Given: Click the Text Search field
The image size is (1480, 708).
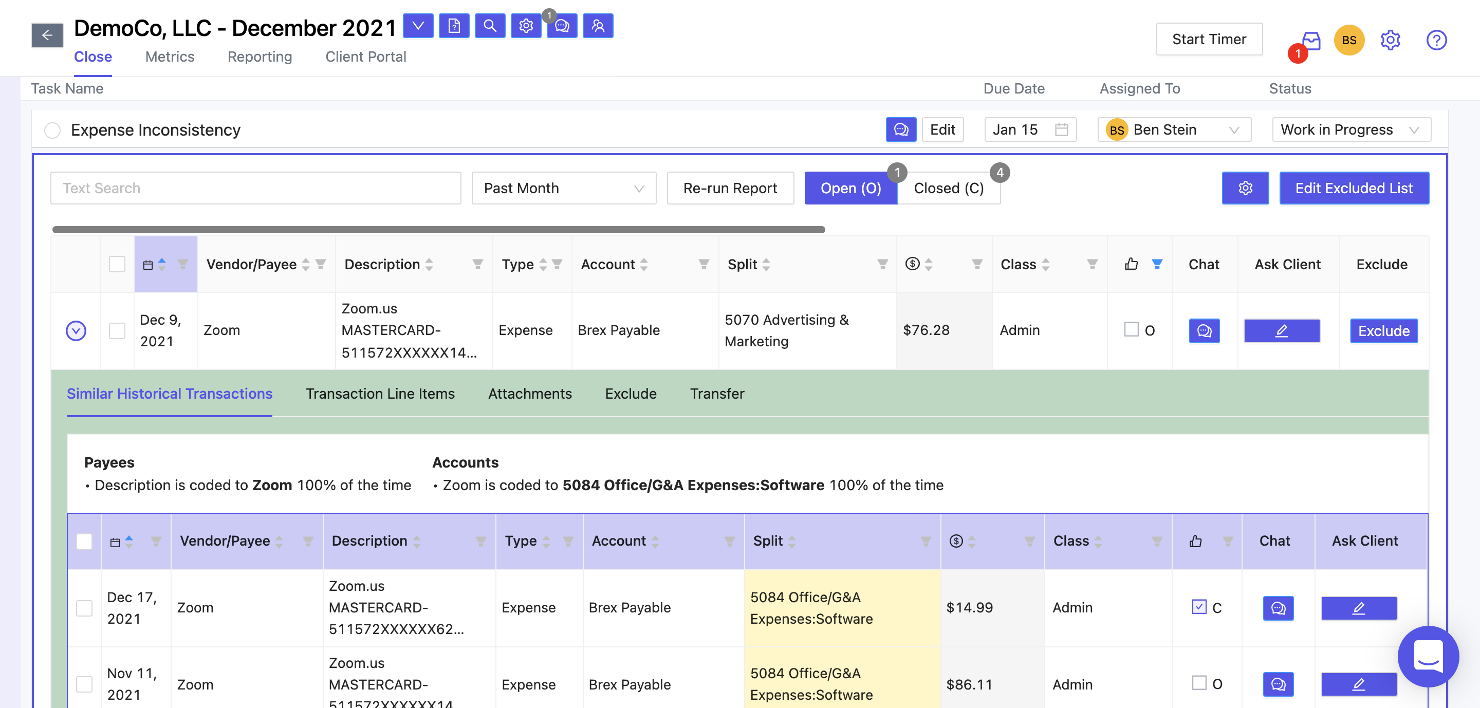Looking at the screenshot, I should click(x=255, y=189).
